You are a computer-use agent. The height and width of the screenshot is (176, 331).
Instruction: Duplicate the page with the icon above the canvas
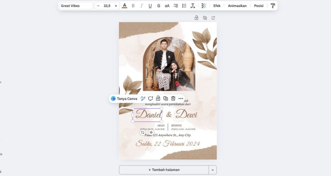coord(205,18)
